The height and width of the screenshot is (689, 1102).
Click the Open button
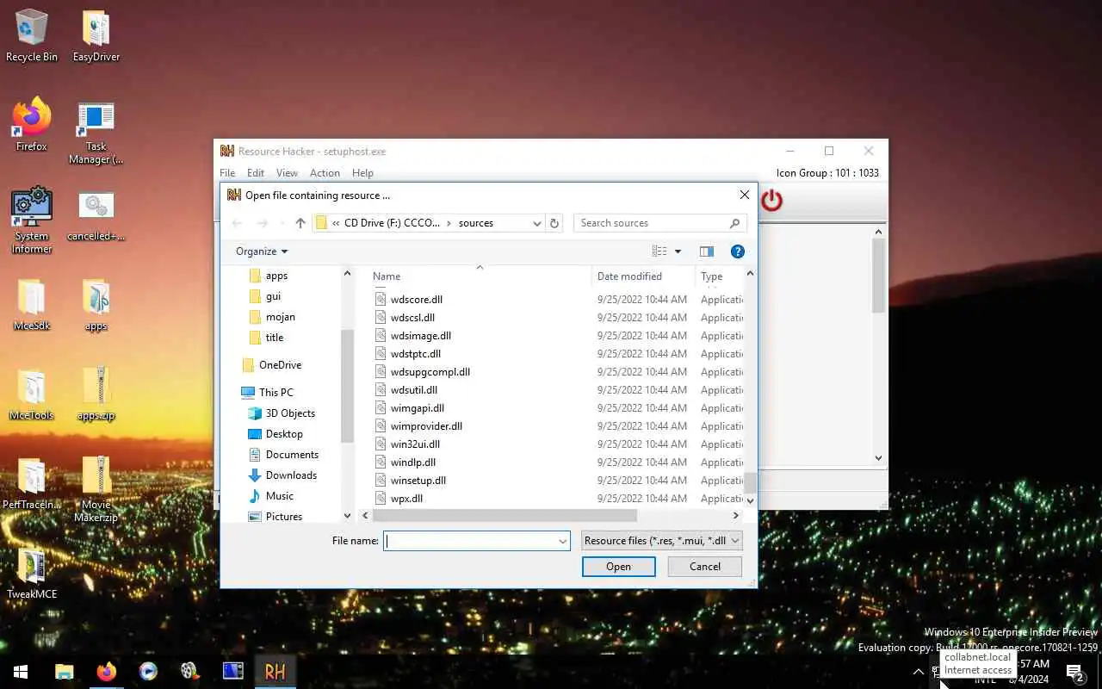(x=618, y=566)
